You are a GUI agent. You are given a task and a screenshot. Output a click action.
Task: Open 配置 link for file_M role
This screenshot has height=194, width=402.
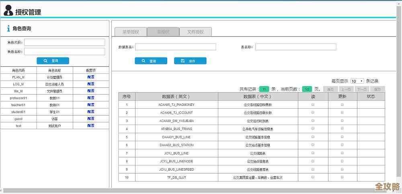click(91, 91)
